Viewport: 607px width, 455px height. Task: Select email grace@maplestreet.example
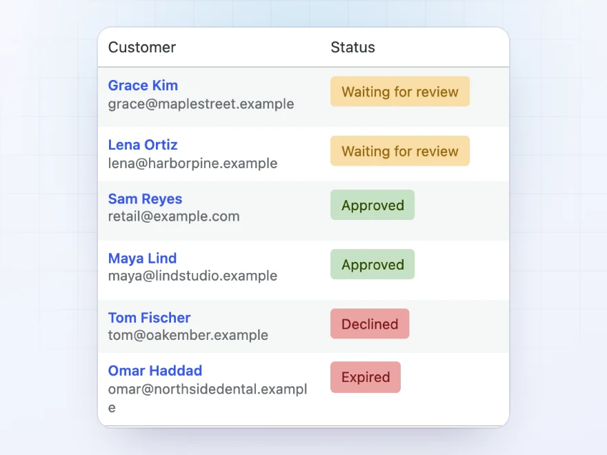pos(201,104)
